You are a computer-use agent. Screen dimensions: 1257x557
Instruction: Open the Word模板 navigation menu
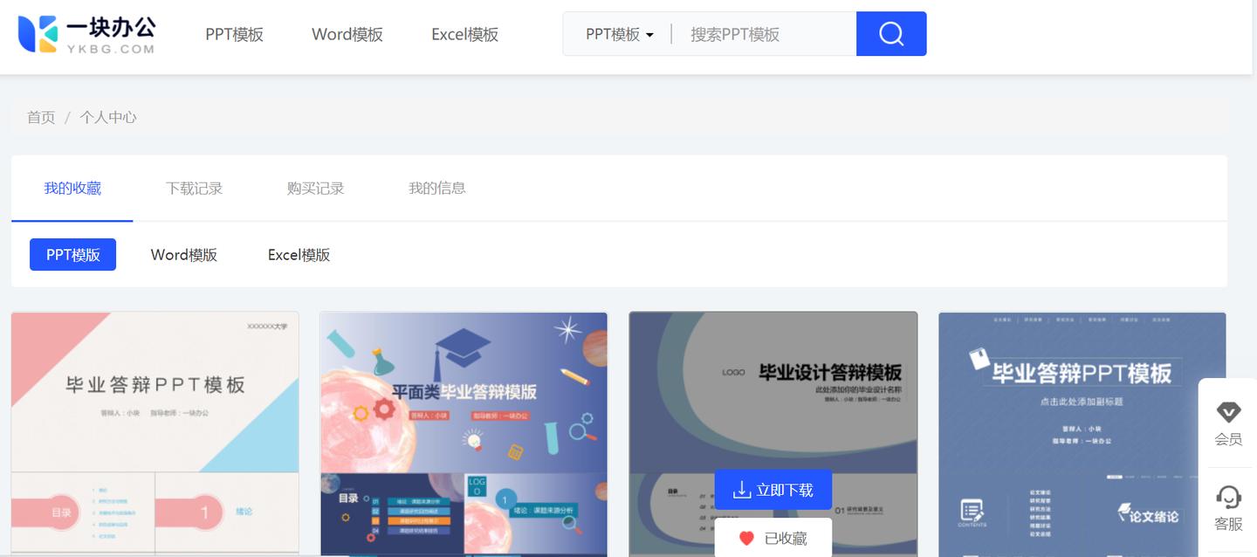pos(347,34)
